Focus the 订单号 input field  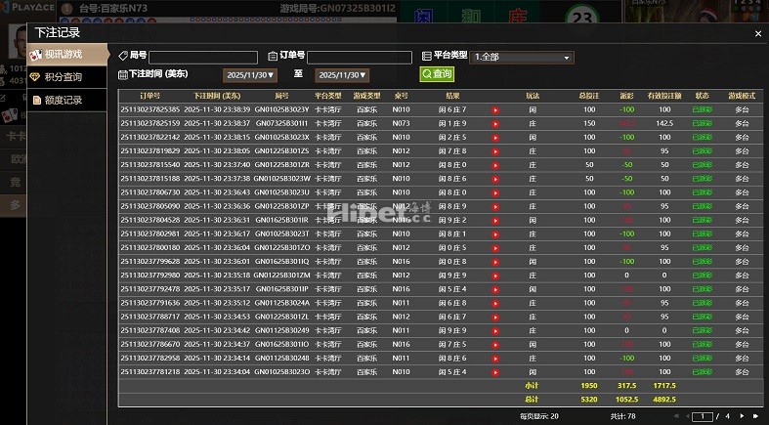tap(359, 58)
